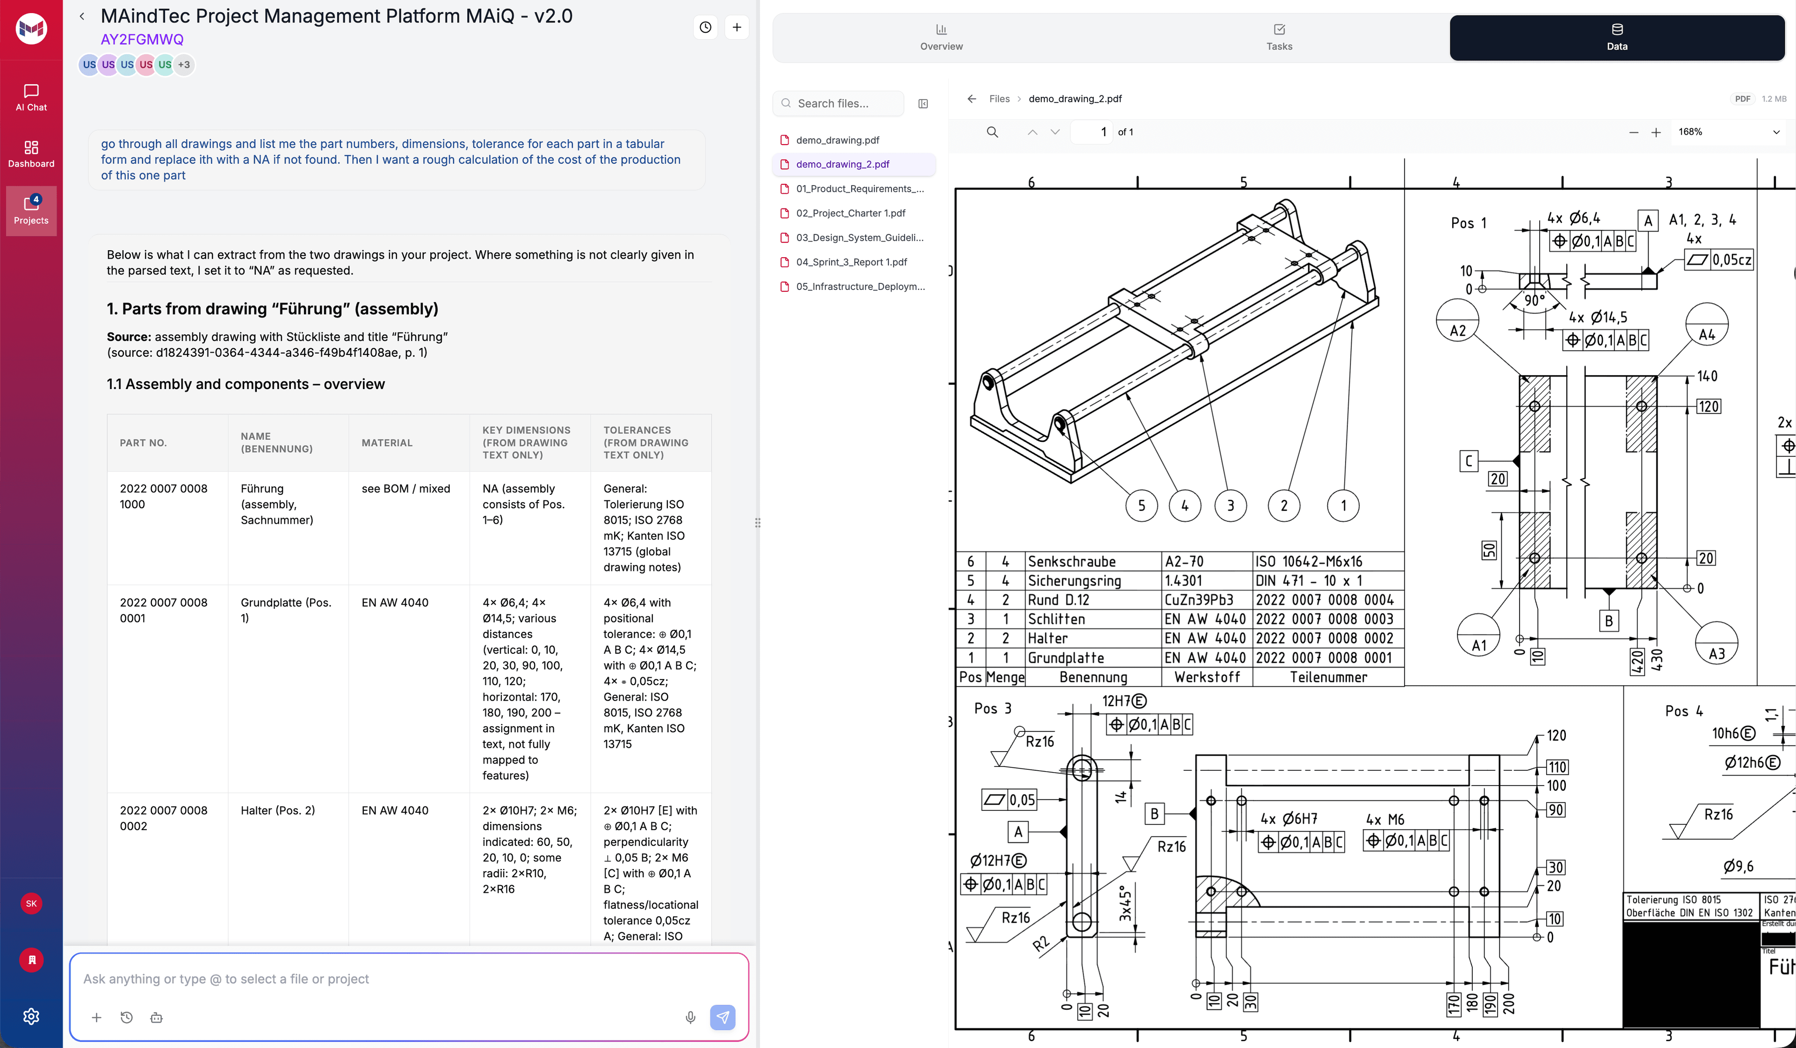Expand the +3 additional users badge

(184, 64)
